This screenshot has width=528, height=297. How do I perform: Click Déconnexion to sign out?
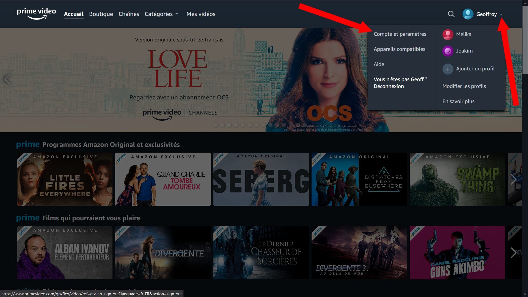click(x=389, y=86)
